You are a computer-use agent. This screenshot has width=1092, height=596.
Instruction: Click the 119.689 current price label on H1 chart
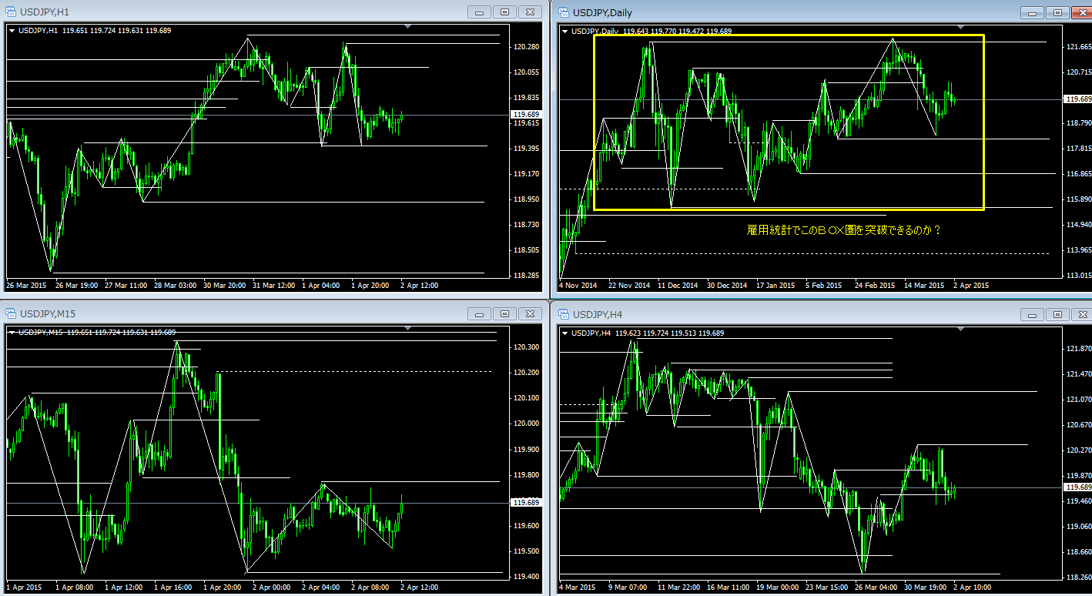coord(526,114)
